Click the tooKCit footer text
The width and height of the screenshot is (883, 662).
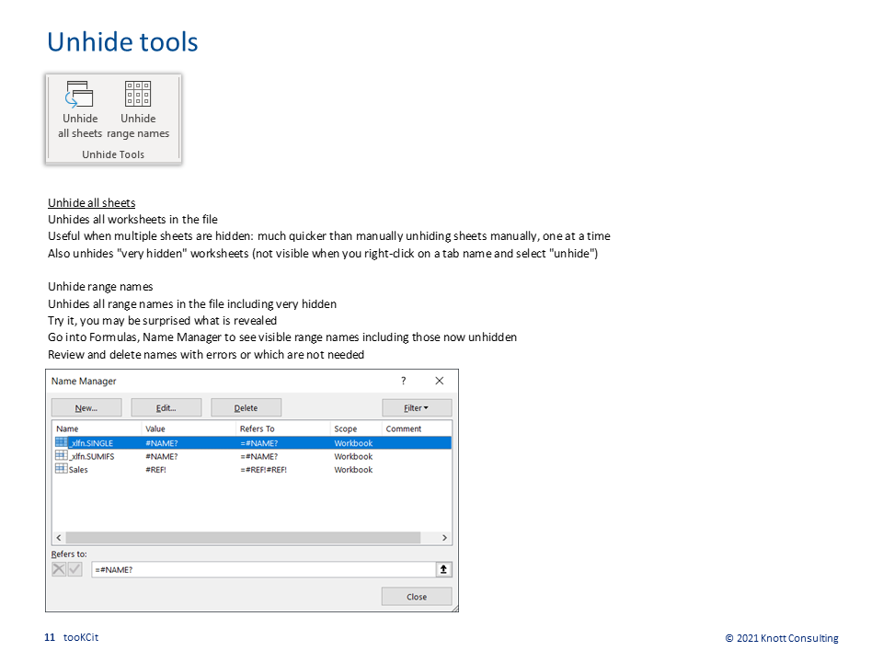point(81,637)
